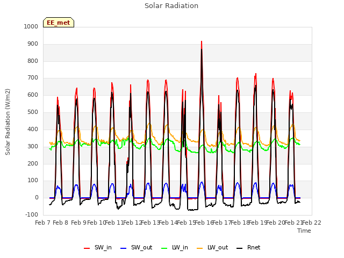Image resolution: width=344 pixels, height=258 pixels.
Task: Click the red SW_in legend color marker
Action: pos(87,248)
